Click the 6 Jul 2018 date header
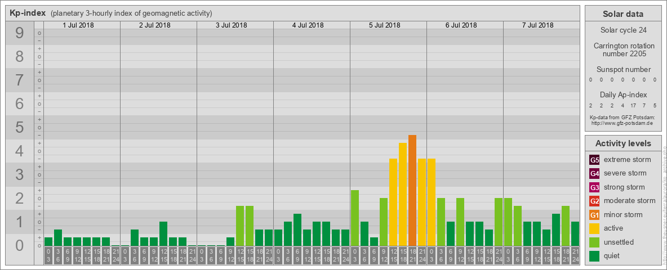This screenshot has height=270, width=667. [x=461, y=25]
